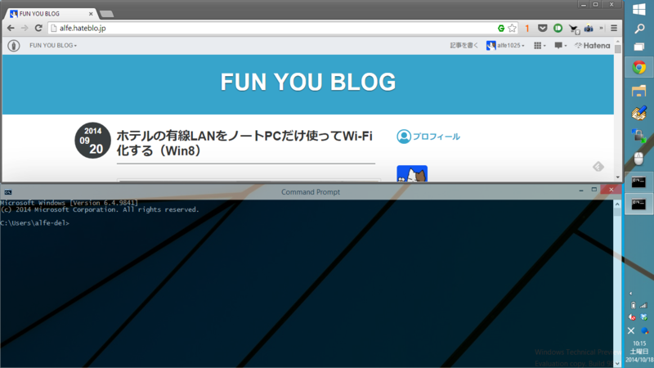Expand the hidden extensions overflow chevron
The height and width of the screenshot is (368, 654).
click(601, 28)
